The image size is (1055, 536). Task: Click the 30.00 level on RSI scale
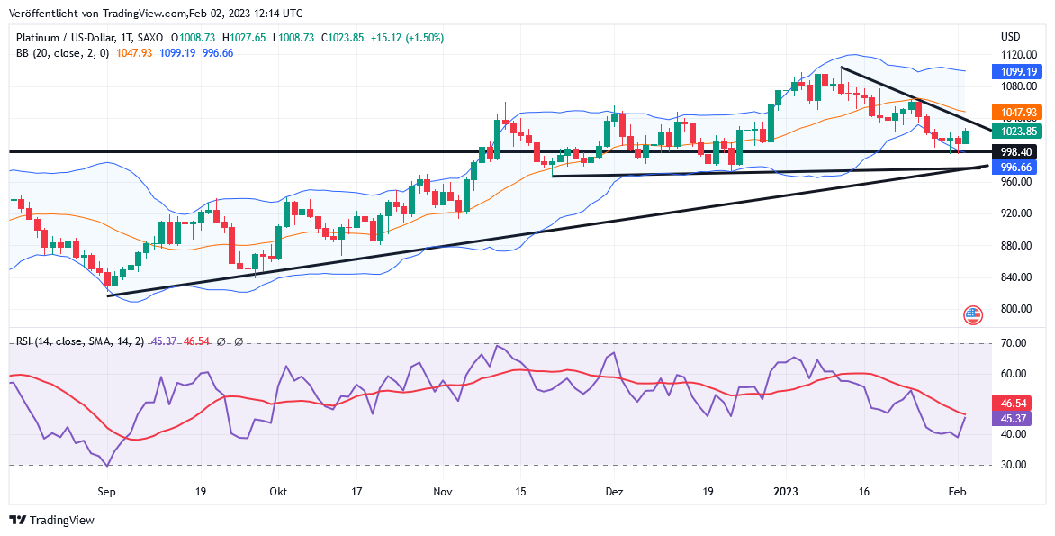click(x=1013, y=465)
